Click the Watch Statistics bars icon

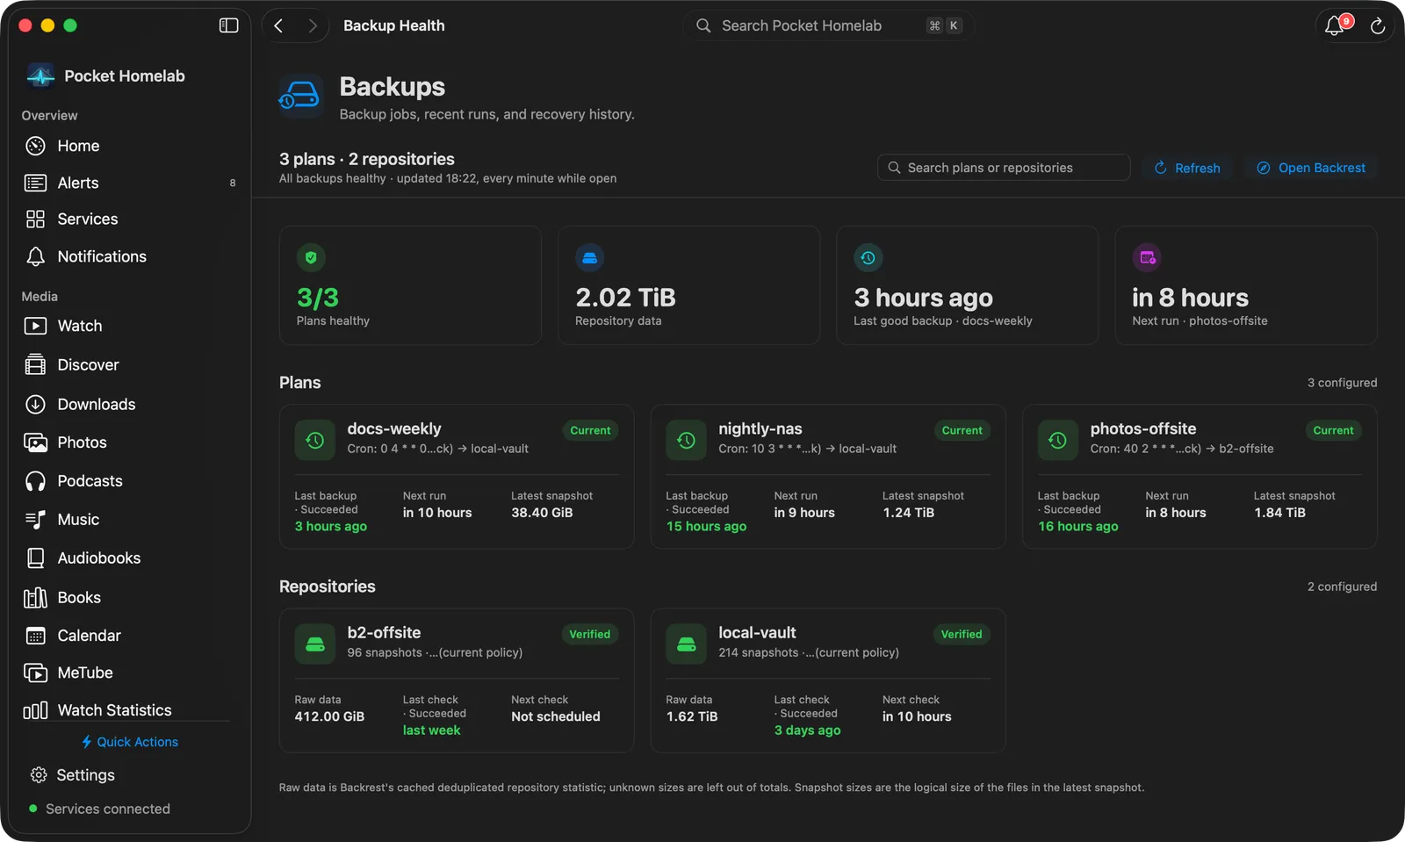point(35,710)
